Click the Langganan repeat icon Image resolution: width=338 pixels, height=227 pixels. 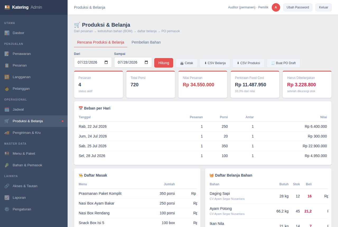[x=7, y=77]
